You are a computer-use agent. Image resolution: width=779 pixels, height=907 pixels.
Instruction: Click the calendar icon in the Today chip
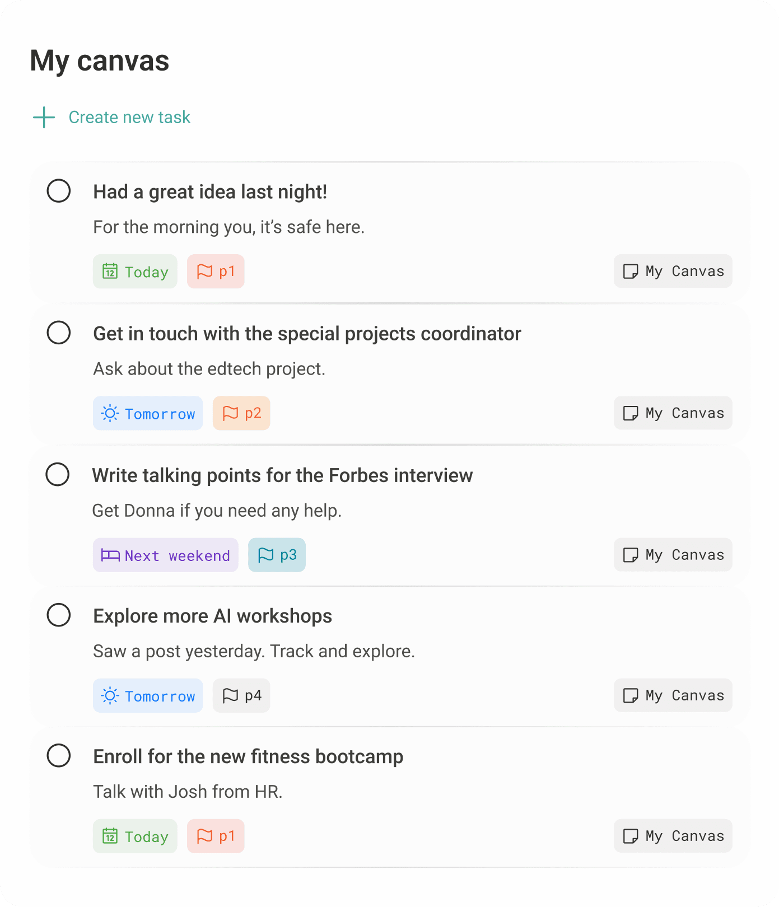pyautogui.click(x=110, y=271)
